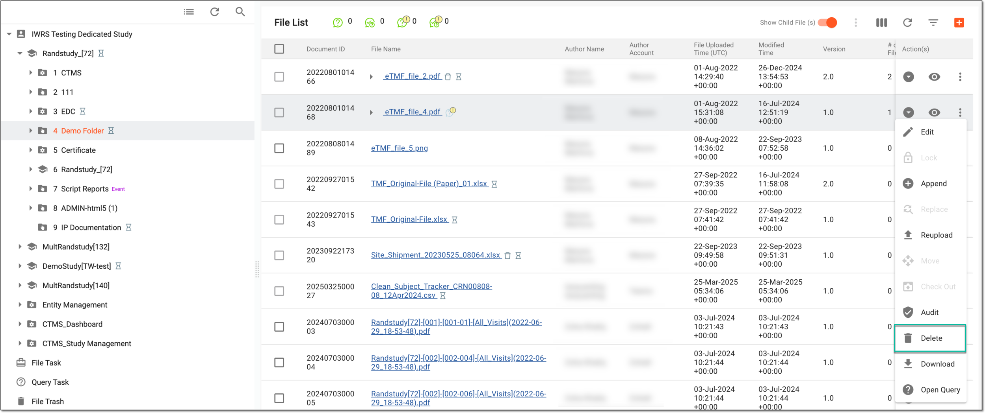Viewport: 985px width, 413px height.
Task: Expand MultRandstudy[132] study node
Action: click(x=20, y=247)
